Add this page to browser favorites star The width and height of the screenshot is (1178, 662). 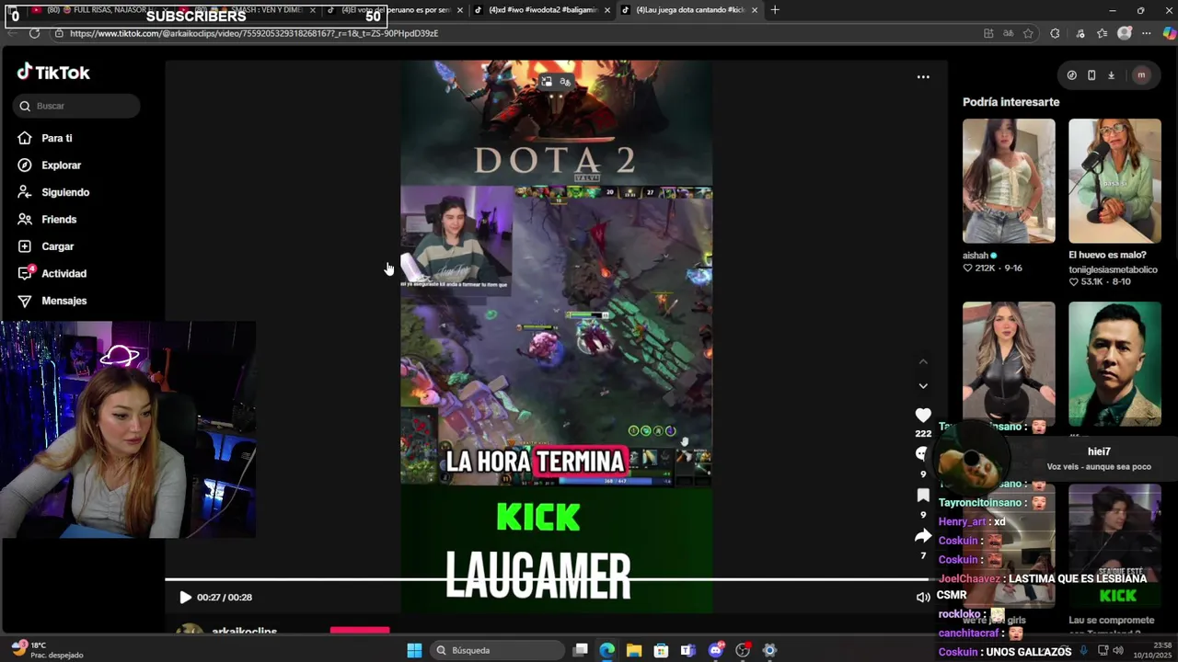(x=1028, y=33)
